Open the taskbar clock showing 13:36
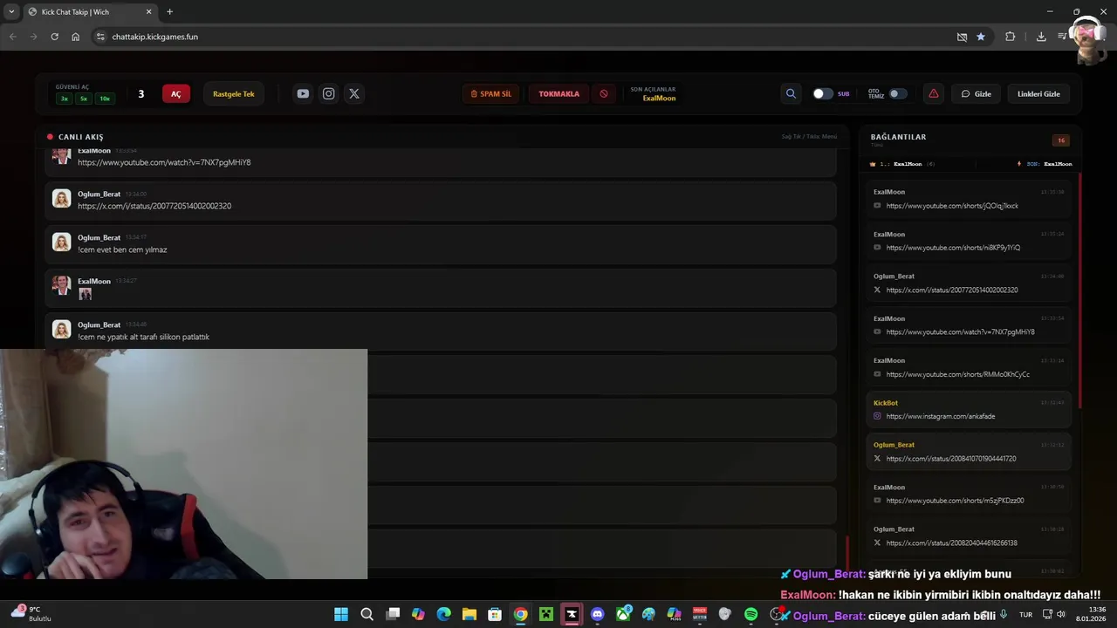The width and height of the screenshot is (1117, 628). tap(1090, 614)
